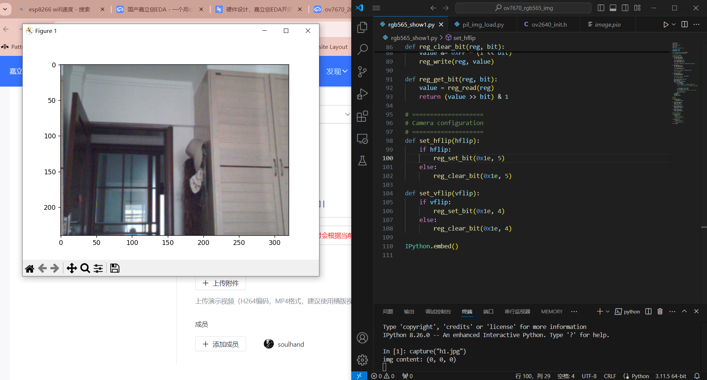Screen dimensions: 707x380
Task: Open the MEMORY panel tab
Action: coord(552,312)
